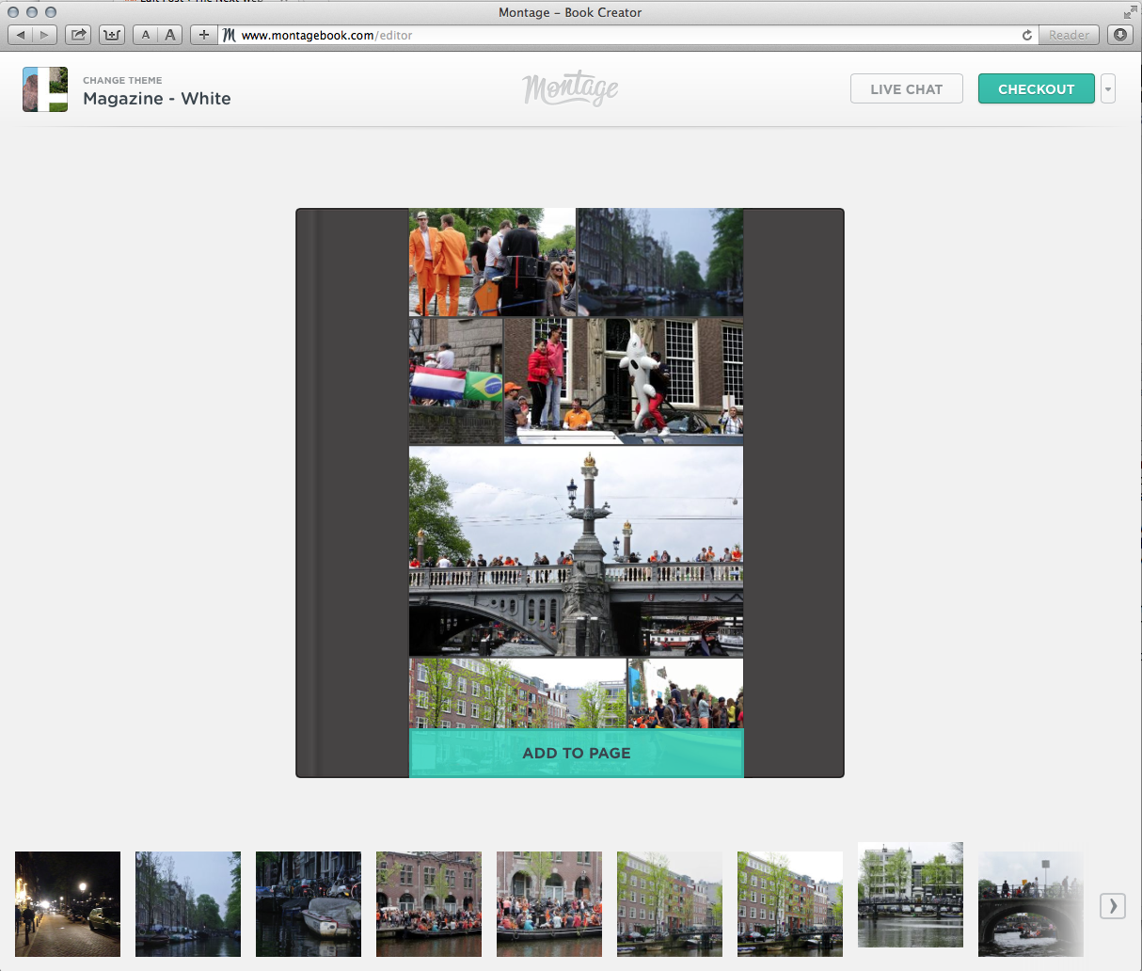The image size is (1142, 971).
Task: Increase text size with the large A icon
Action: [x=170, y=34]
